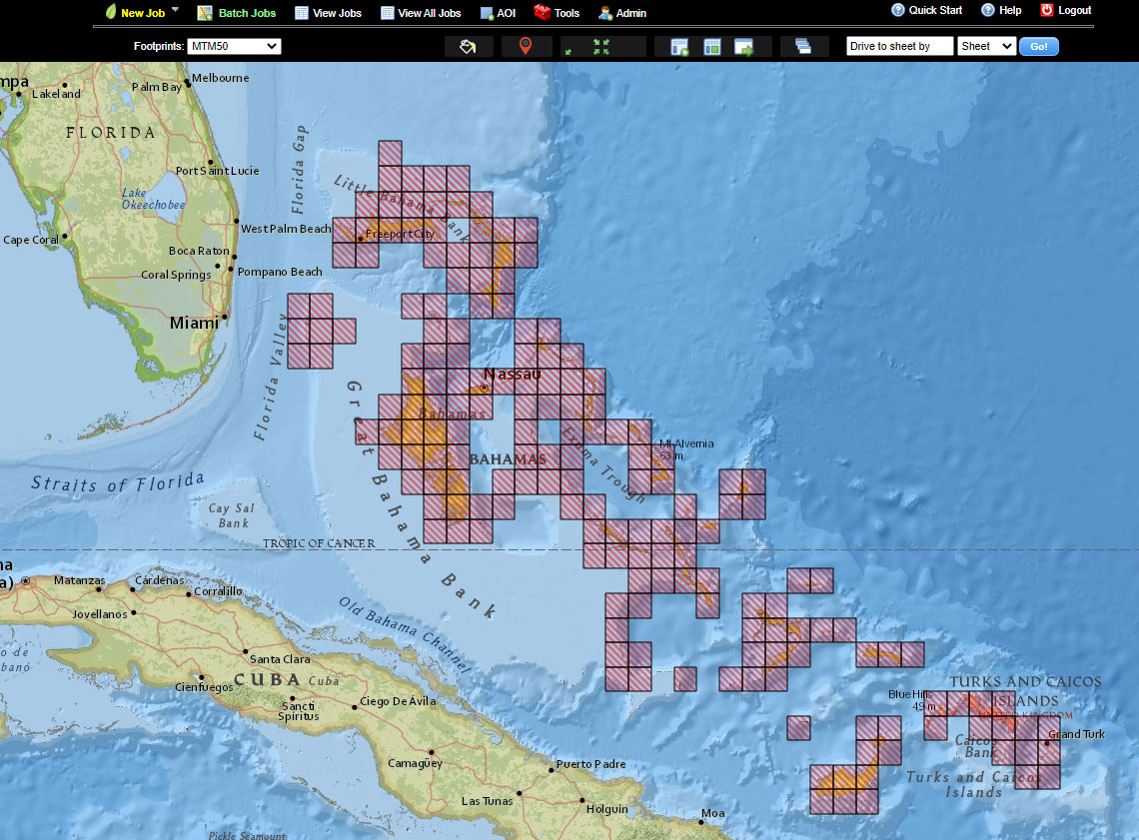Select the sheet layout panel icon
1139x840 pixels.
[x=712, y=46]
